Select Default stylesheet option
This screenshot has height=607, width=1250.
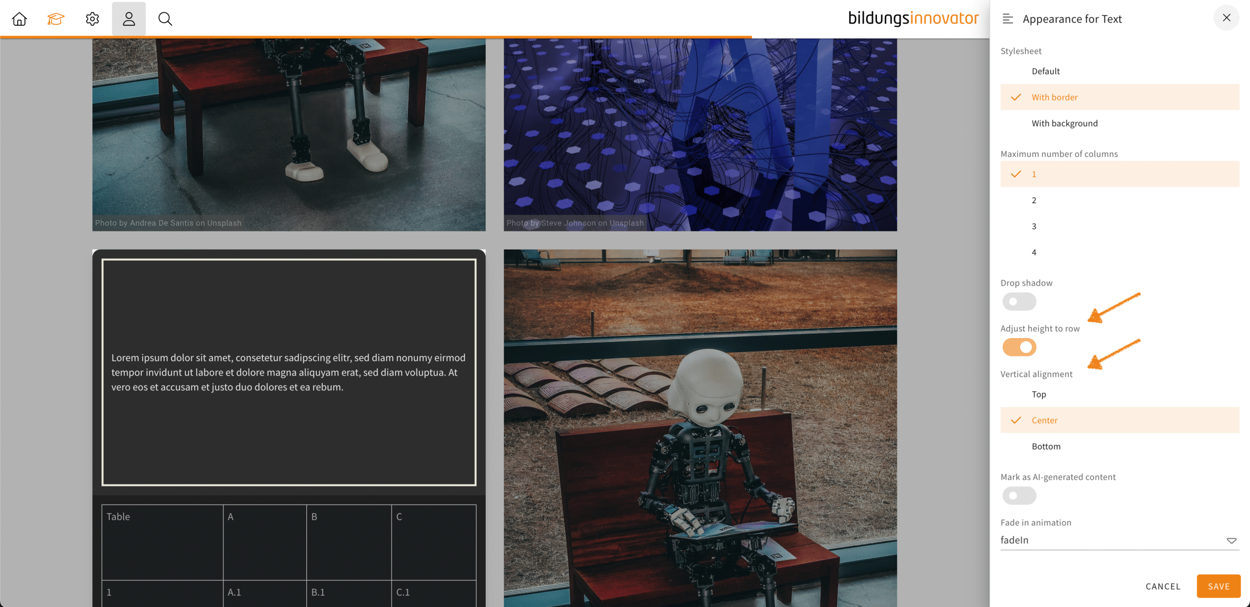coord(1045,71)
